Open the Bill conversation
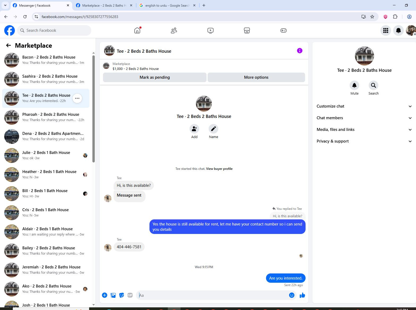The image size is (416, 310). click(x=46, y=194)
